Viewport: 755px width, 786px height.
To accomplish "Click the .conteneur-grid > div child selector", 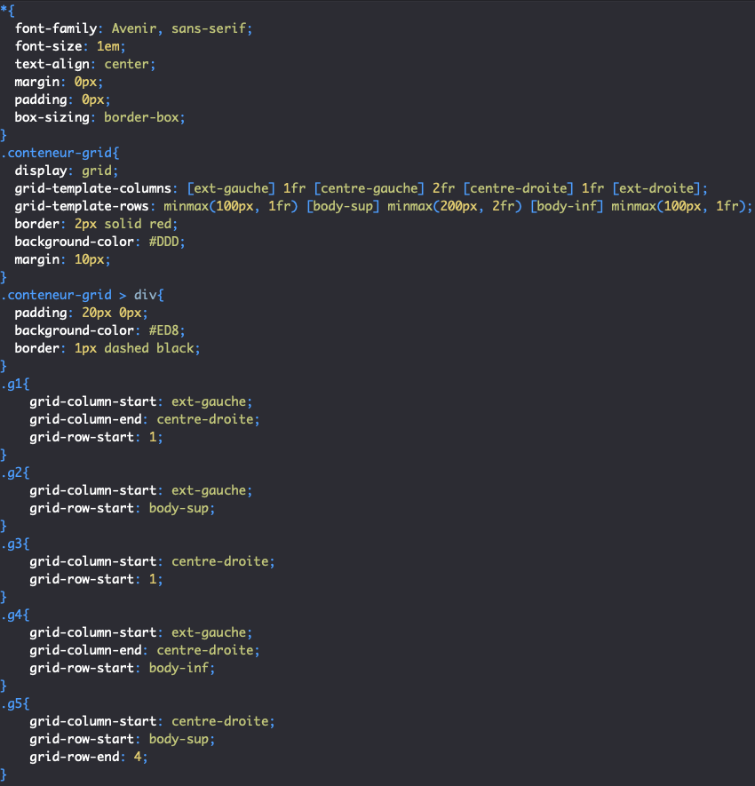I will coord(80,294).
